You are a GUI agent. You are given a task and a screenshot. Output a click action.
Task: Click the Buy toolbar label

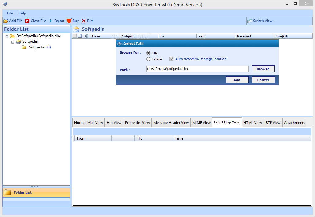(76, 21)
